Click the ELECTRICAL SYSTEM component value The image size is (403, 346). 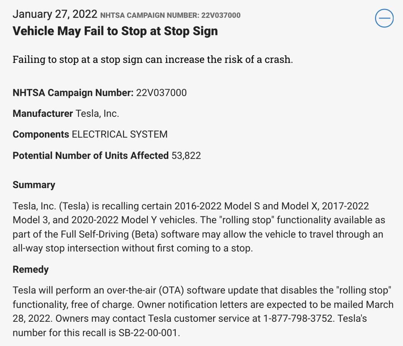pyautogui.click(x=120, y=134)
